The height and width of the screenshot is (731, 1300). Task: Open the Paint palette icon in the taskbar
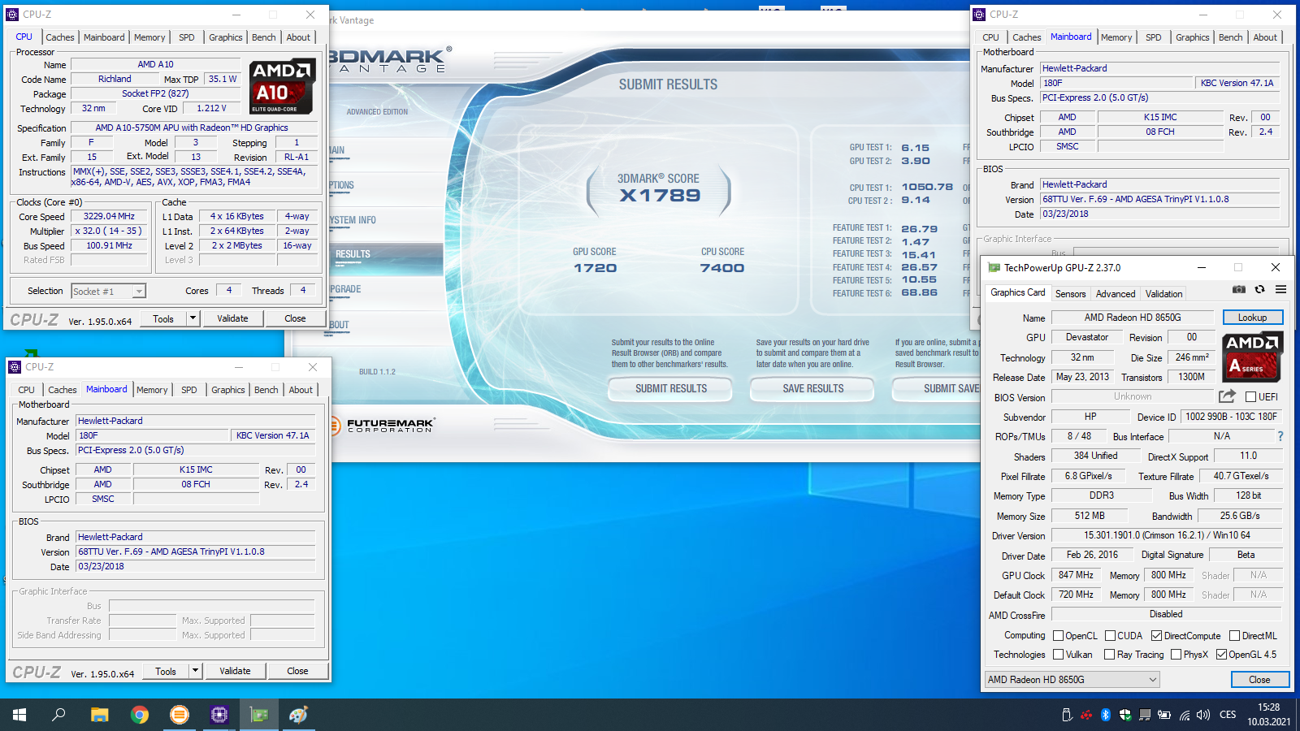(x=299, y=715)
